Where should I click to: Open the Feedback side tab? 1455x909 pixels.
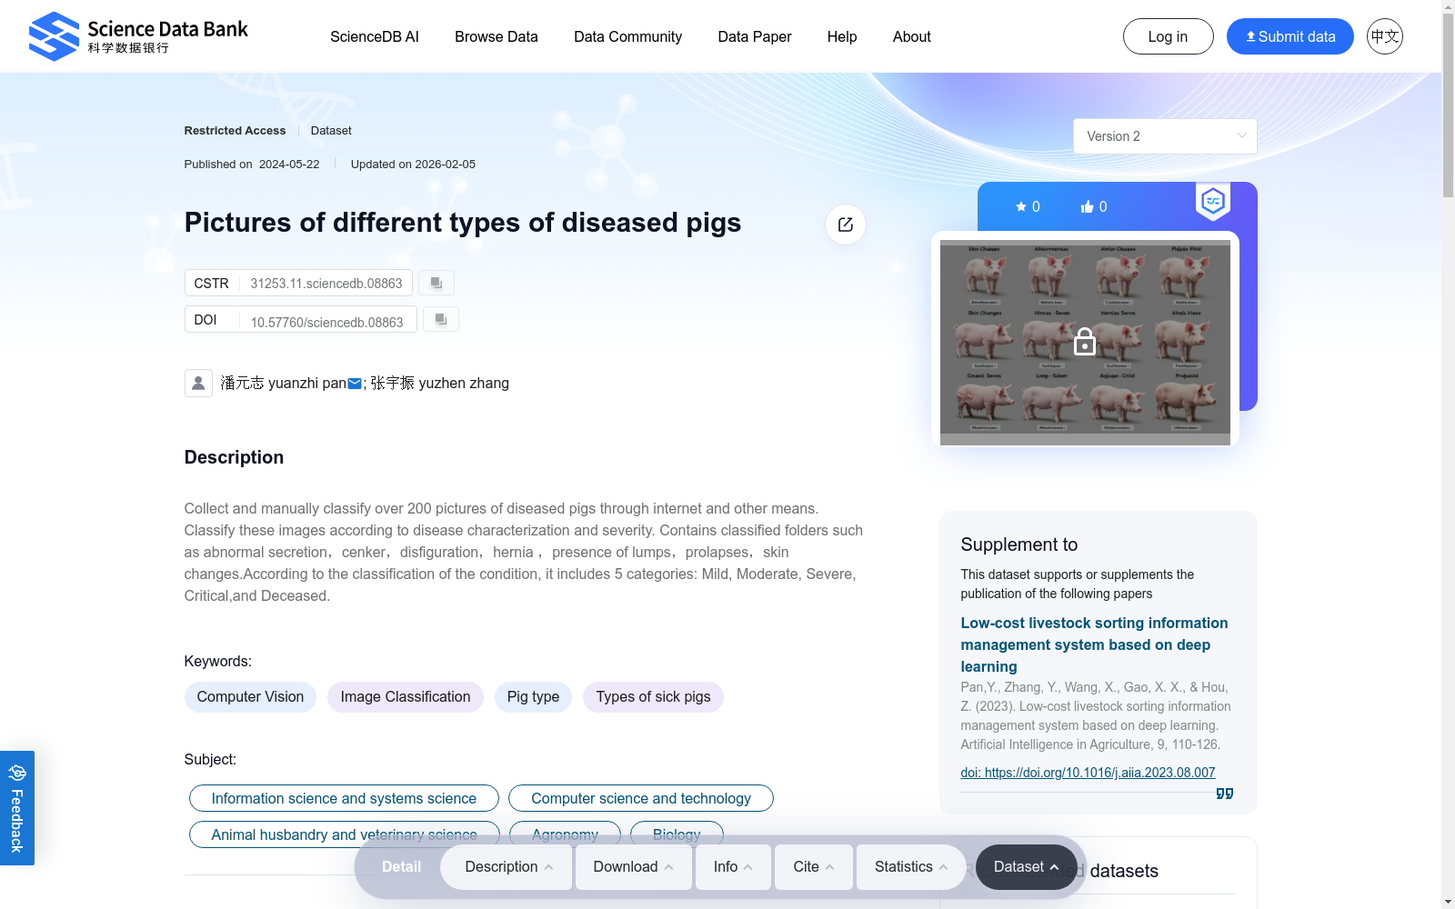coord(17,808)
